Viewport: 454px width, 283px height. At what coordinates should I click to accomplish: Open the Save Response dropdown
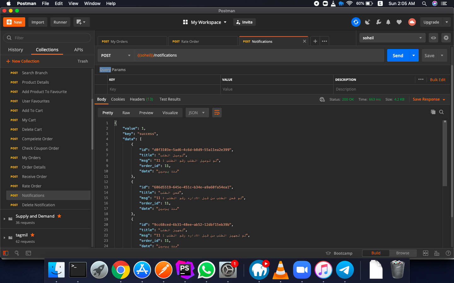point(429,99)
